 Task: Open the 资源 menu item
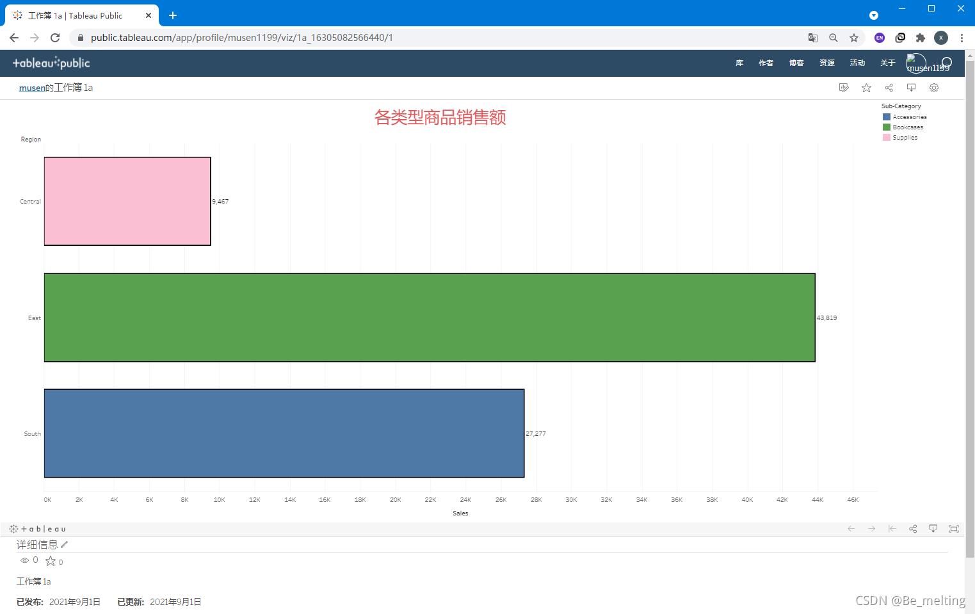pos(827,63)
